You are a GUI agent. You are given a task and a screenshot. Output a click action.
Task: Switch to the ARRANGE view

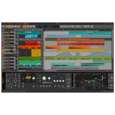pos(7,91)
